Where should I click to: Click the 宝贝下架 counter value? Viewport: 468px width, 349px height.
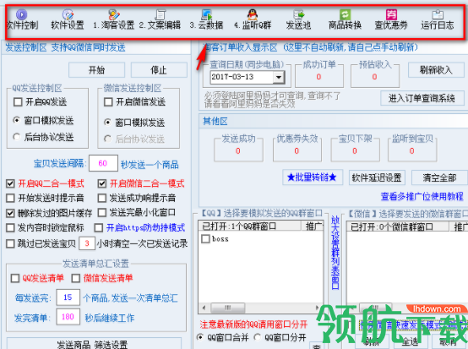tap(355, 151)
